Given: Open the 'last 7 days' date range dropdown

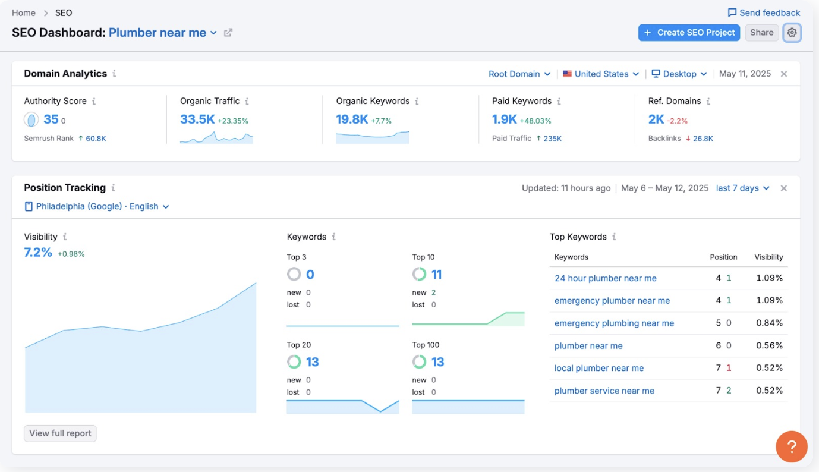Looking at the screenshot, I should pos(742,188).
